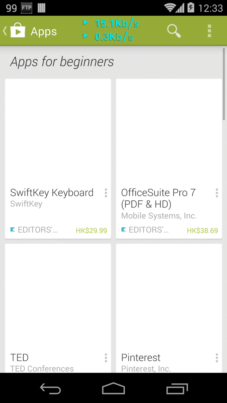The width and height of the screenshot is (227, 403).
Task: Open the SwiftKey Keyboard app title
Action: click(x=52, y=193)
